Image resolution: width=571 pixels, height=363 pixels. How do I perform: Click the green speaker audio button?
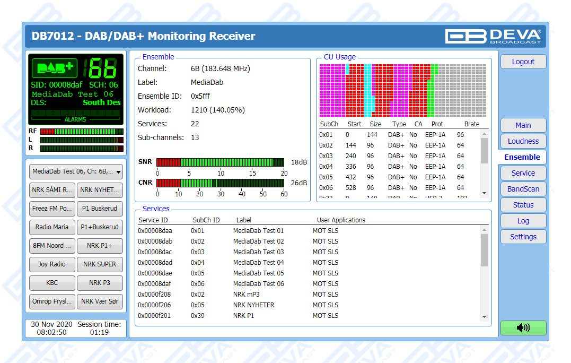pyautogui.click(x=523, y=328)
